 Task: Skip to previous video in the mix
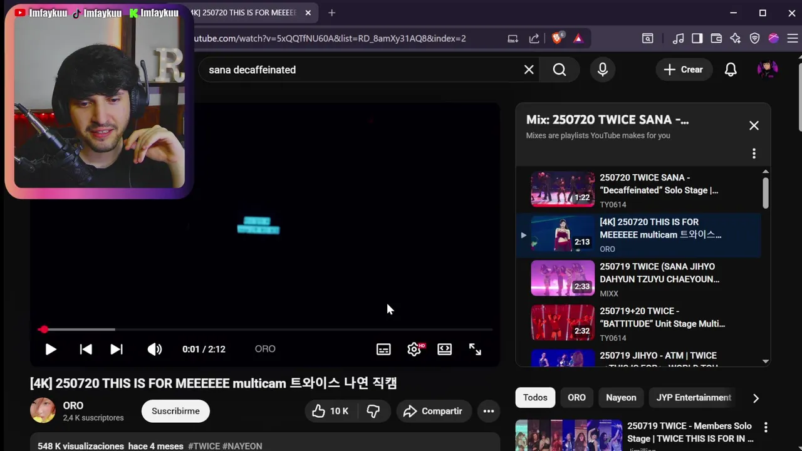pos(86,349)
